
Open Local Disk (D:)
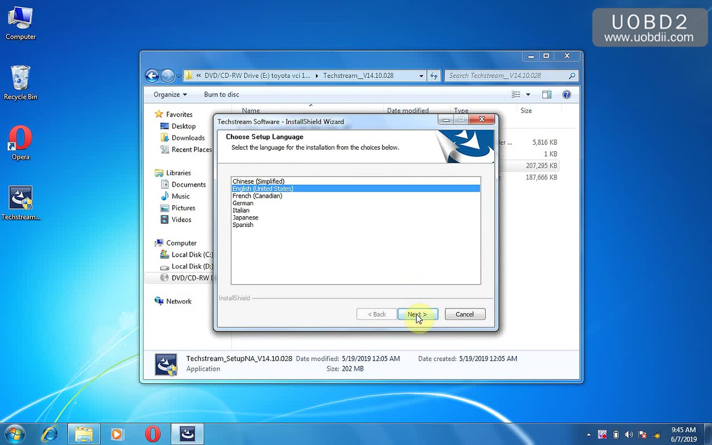(192, 266)
